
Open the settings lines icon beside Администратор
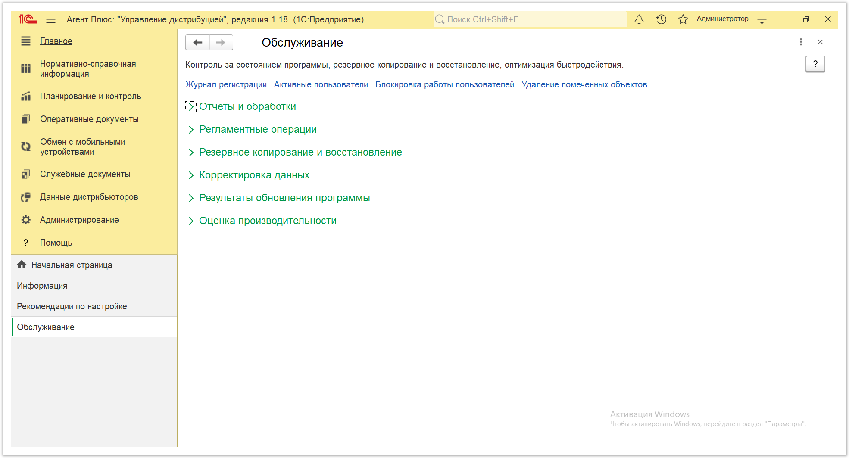point(762,19)
